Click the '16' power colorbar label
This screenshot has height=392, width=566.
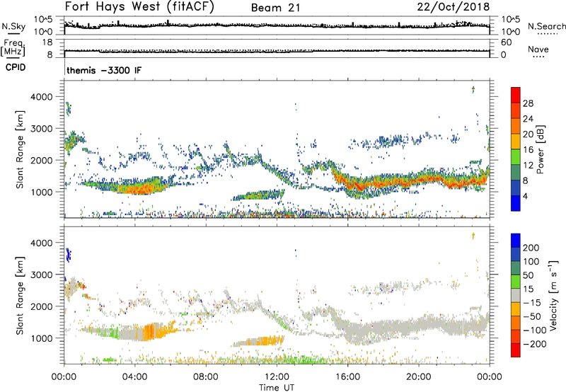(528, 149)
